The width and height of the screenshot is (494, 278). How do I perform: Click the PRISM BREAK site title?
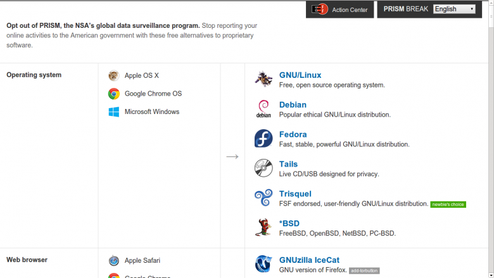[405, 9]
